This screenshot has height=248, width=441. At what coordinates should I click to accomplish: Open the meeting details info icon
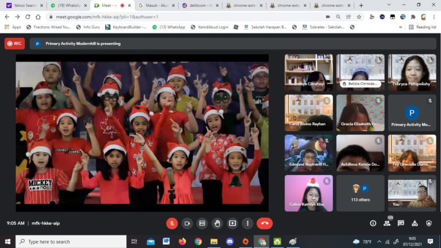coord(373,223)
